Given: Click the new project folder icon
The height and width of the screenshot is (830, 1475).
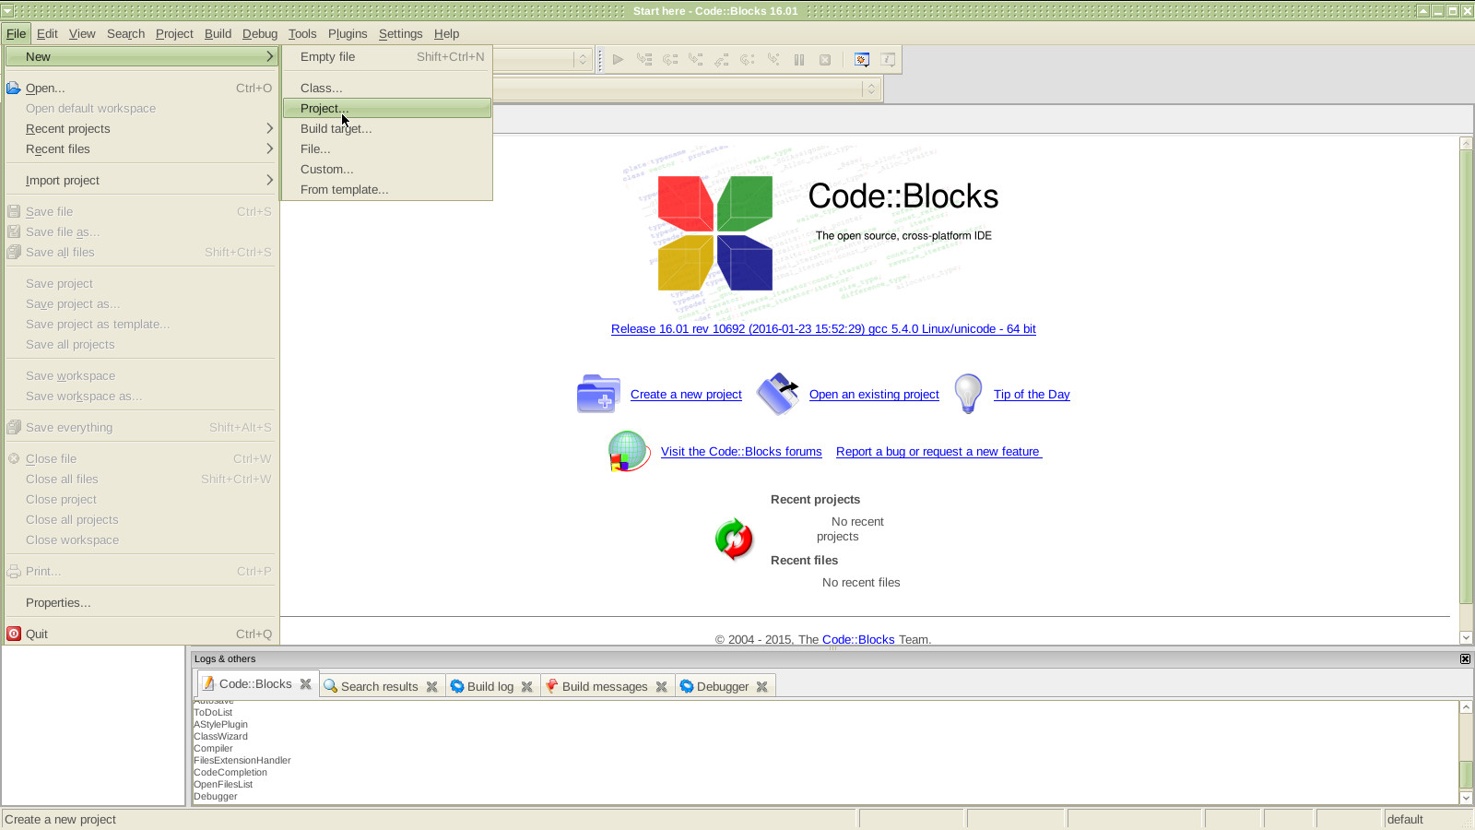Looking at the screenshot, I should coord(598,394).
